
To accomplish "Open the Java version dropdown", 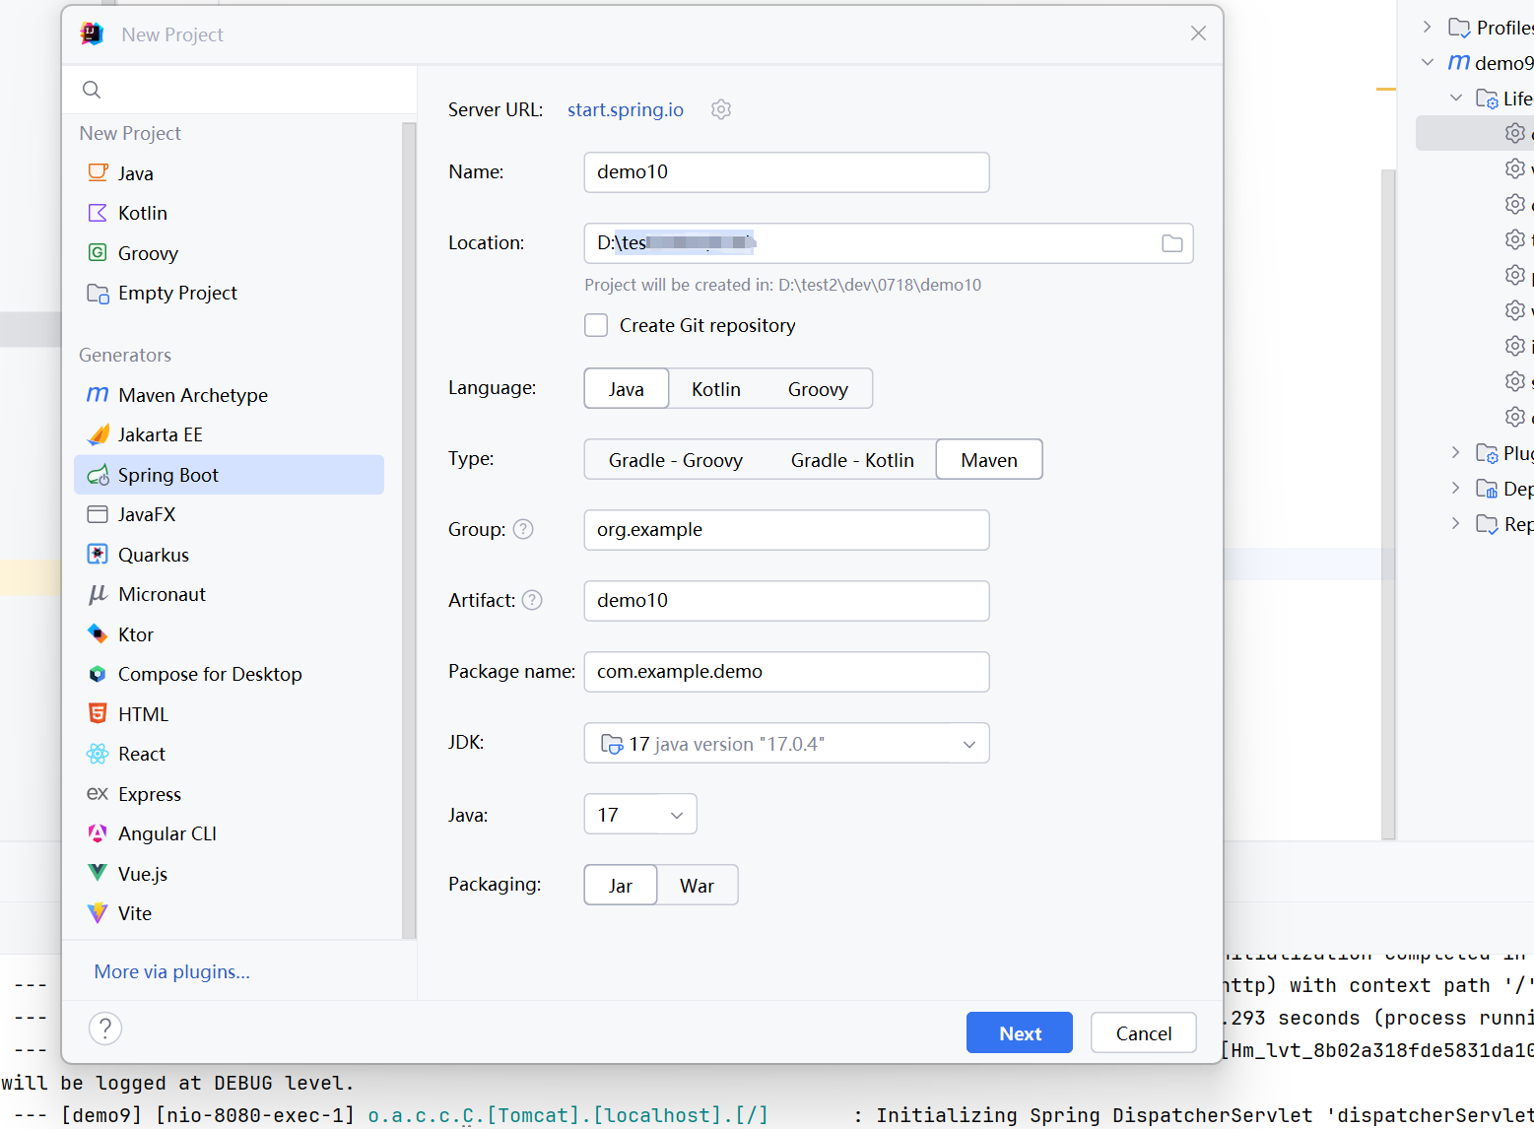I will (x=640, y=814).
